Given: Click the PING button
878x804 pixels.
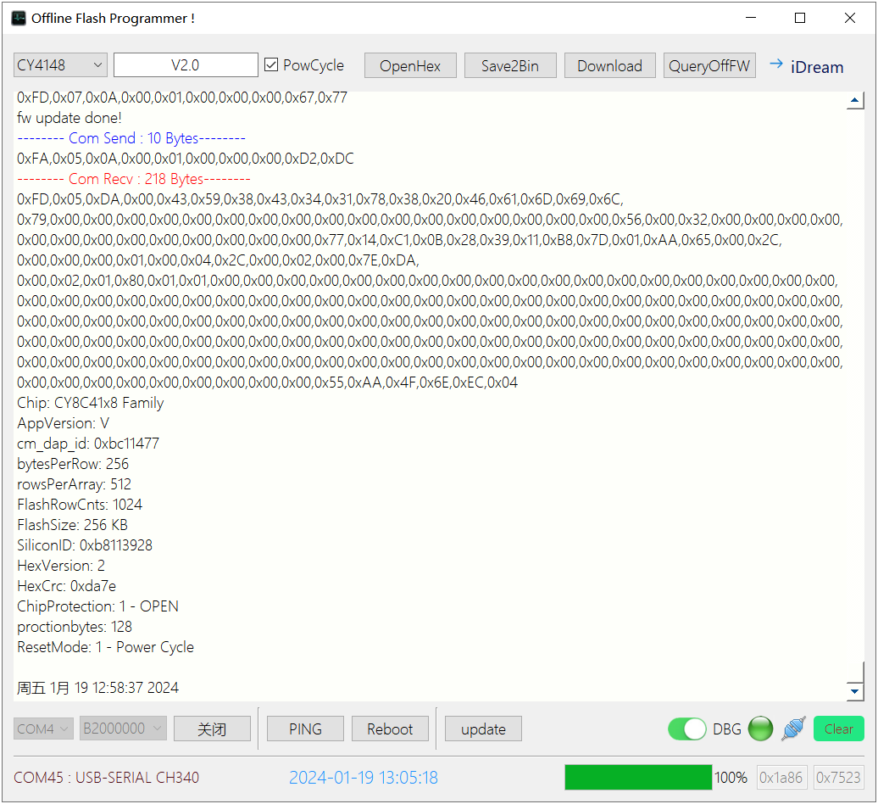Looking at the screenshot, I should point(305,729).
